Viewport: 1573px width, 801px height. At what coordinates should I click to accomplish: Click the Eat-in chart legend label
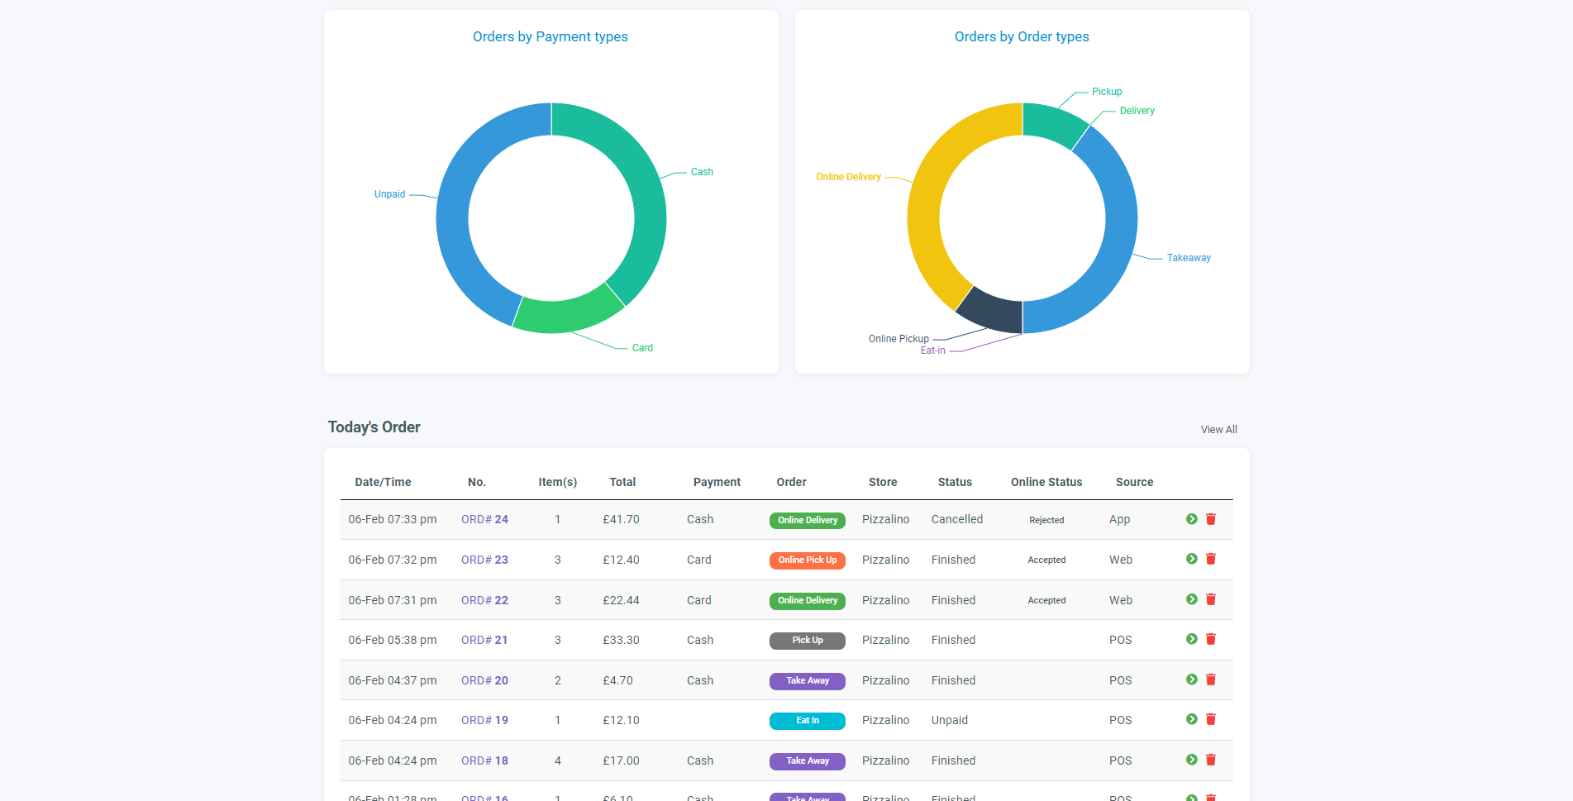[932, 350]
